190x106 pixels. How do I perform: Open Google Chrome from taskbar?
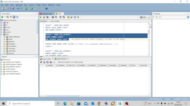click(x=99, y=103)
